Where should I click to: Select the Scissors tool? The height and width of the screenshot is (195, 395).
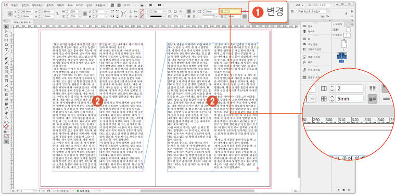pyautogui.click(x=6, y=86)
